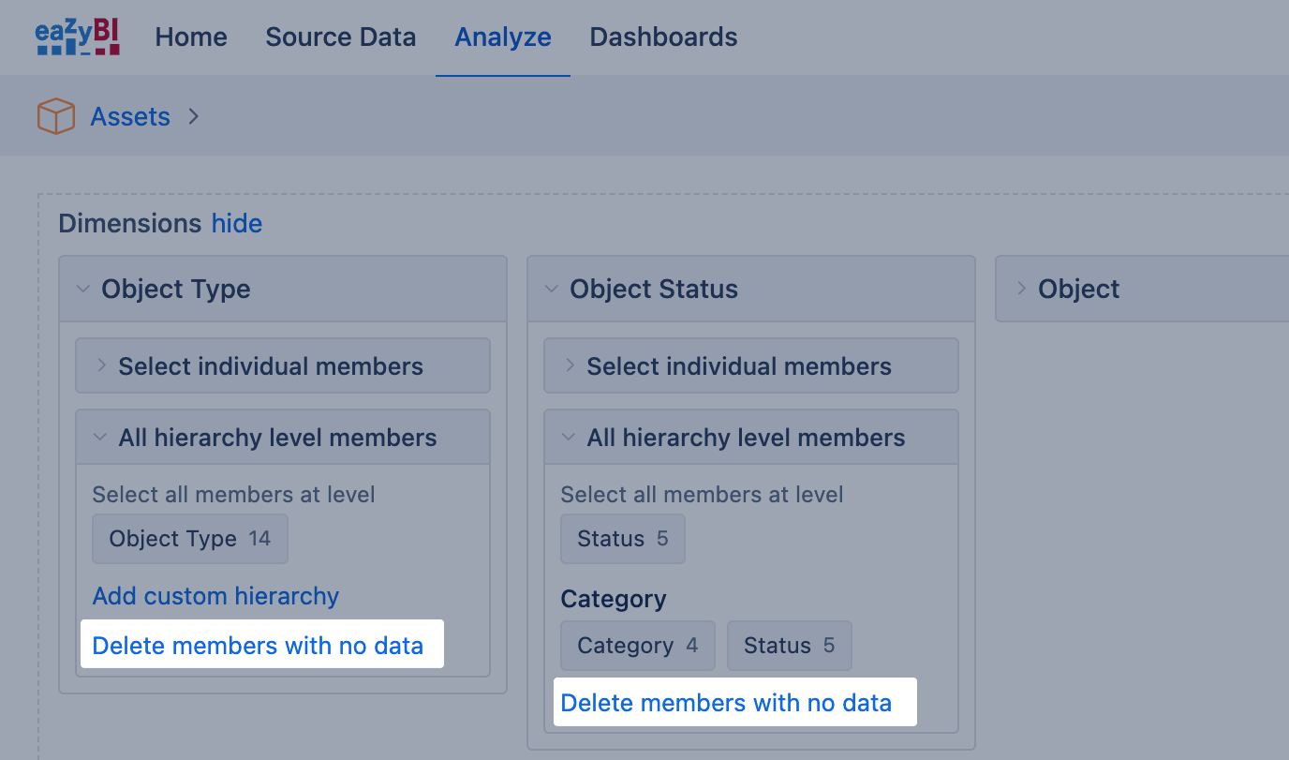Click the eazyBI logo

coord(78,37)
